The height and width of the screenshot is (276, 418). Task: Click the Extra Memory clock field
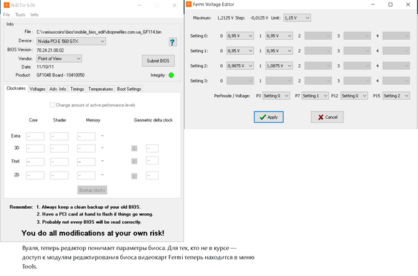pos(86,136)
